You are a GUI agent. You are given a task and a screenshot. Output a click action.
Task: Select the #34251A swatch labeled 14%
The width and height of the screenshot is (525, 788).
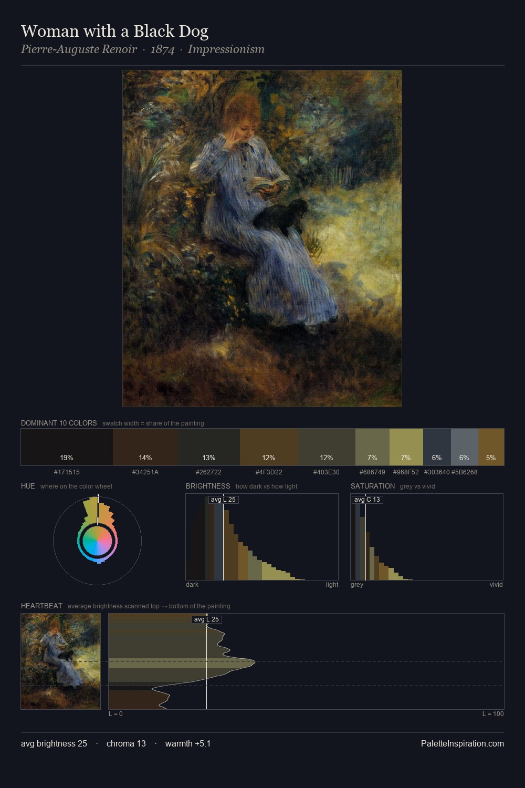click(x=145, y=447)
